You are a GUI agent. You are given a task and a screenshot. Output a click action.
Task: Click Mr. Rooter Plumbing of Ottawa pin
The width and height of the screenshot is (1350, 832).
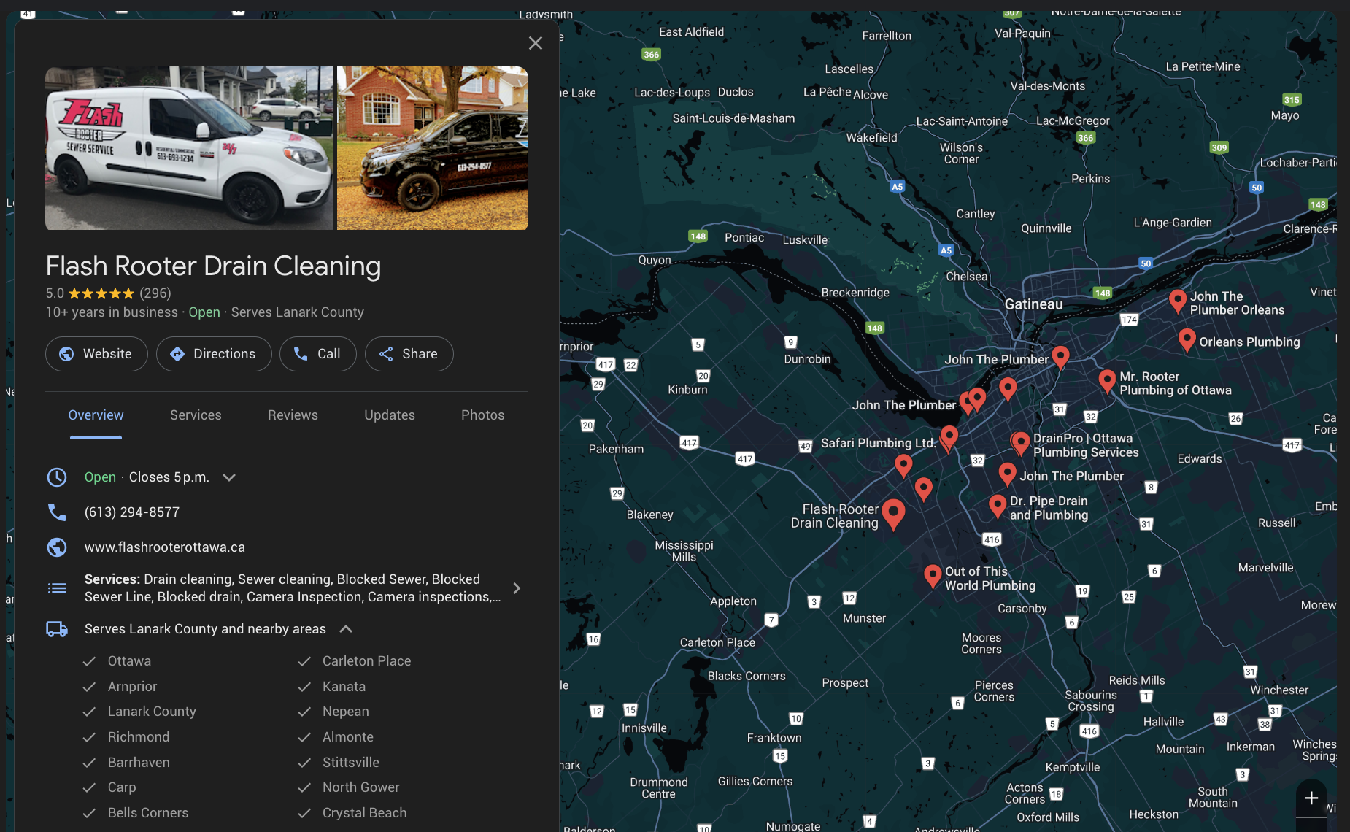pos(1107,380)
